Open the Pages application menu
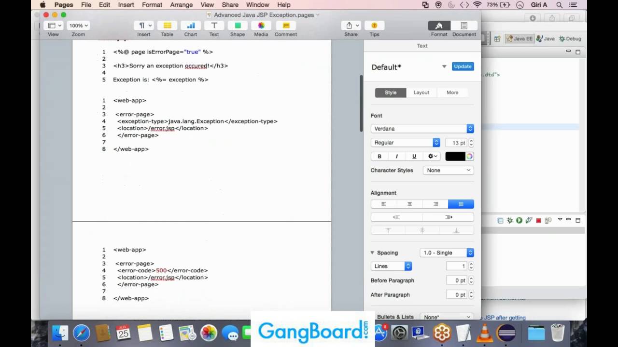Image resolution: width=618 pixels, height=347 pixels. pyautogui.click(x=64, y=5)
